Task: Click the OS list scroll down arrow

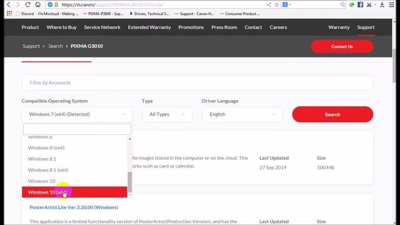Action: 130,195
